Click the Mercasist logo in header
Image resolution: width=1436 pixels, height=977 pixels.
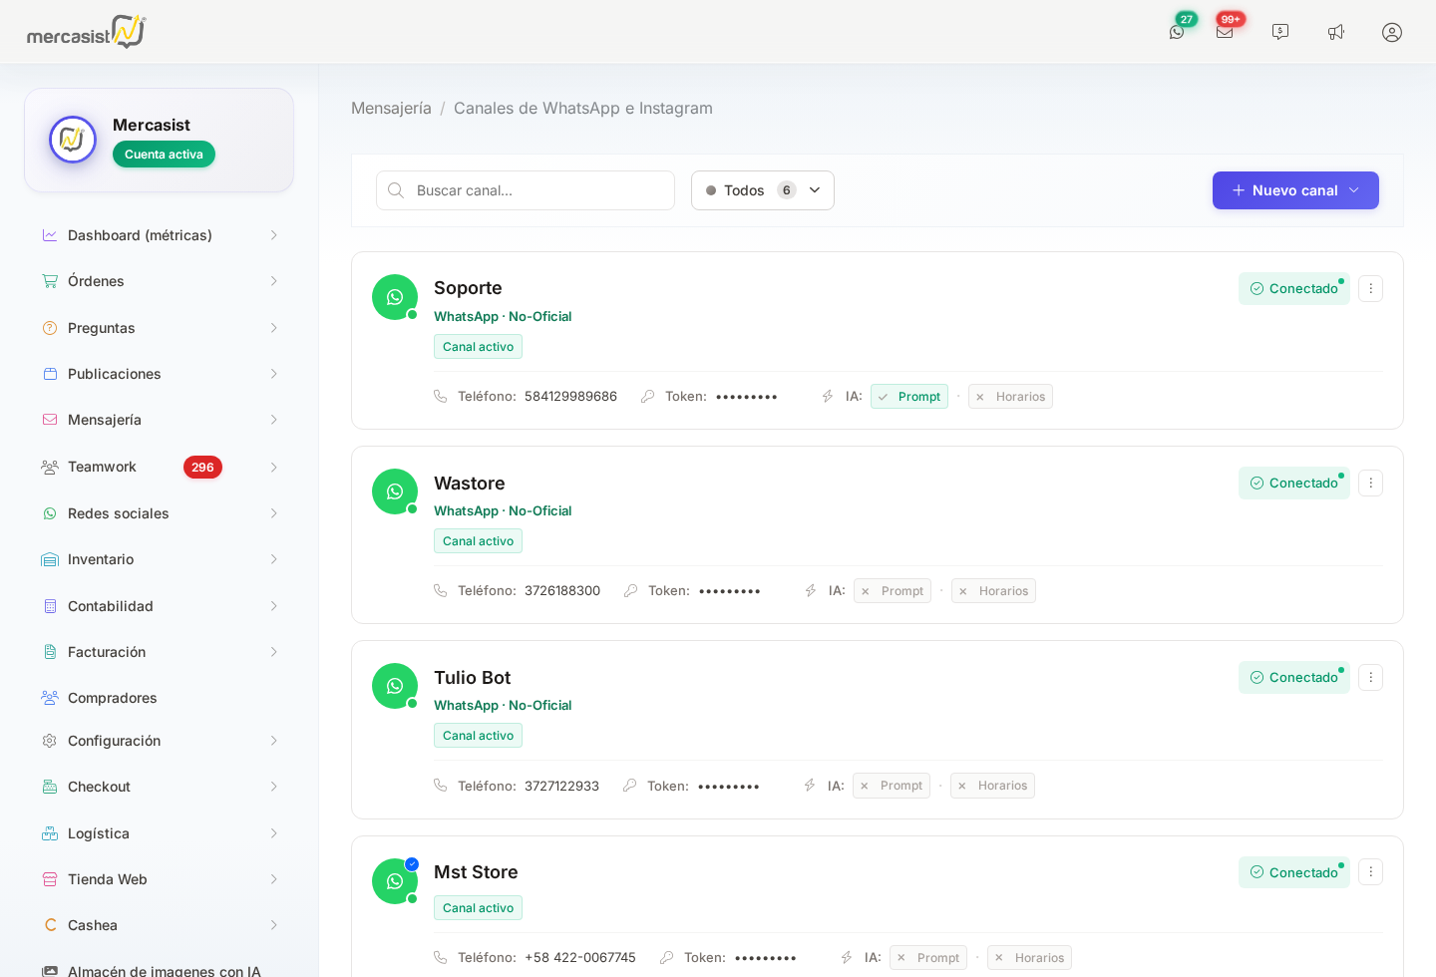87,32
